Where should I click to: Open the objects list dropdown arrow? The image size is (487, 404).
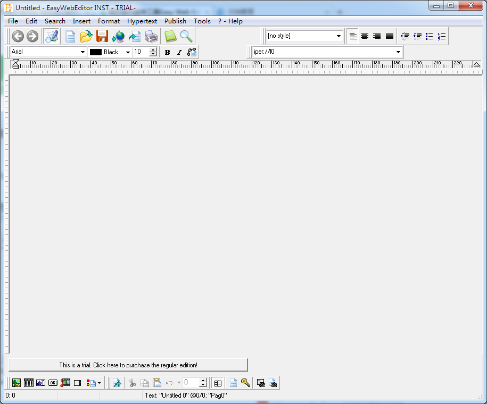[x=99, y=383]
